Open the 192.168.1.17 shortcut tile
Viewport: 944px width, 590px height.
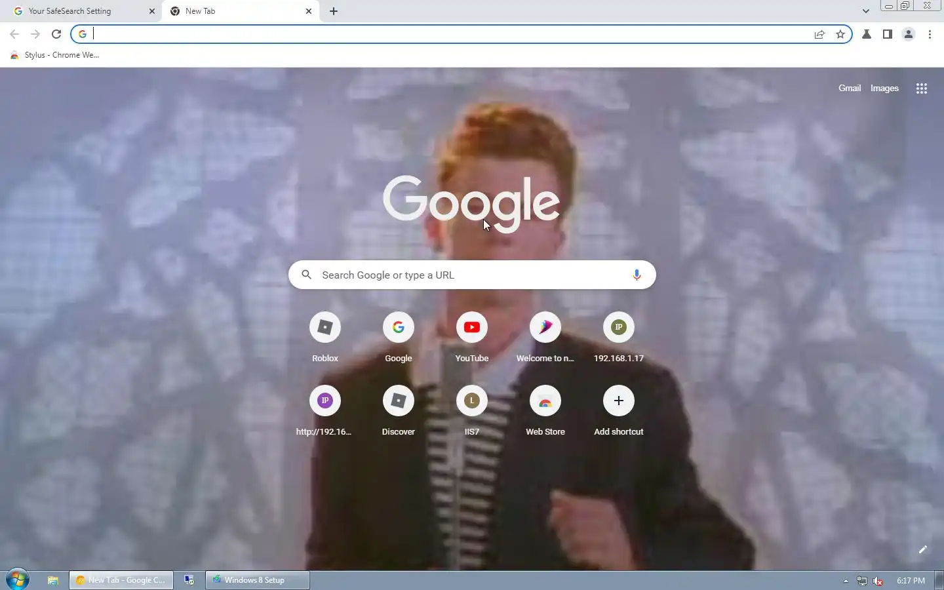(619, 338)
